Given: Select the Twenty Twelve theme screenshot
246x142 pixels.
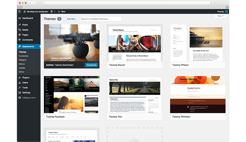Looking at the screenshot, I should pos(71,135).
